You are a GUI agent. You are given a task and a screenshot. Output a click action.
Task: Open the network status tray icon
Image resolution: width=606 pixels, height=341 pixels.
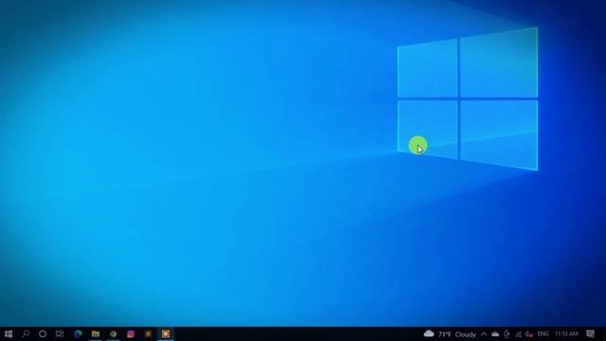coord(518,334)
